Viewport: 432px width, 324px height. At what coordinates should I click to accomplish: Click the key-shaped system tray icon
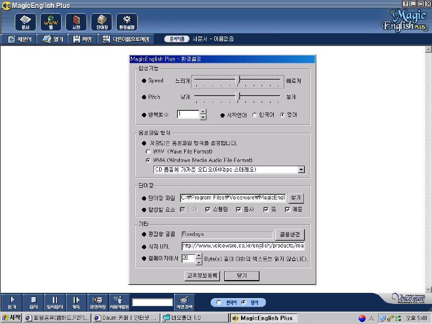[390, 318]
